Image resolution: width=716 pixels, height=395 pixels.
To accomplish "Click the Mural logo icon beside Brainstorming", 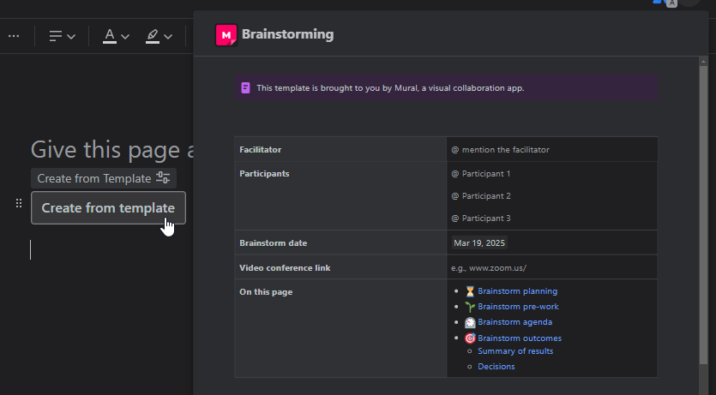I will point(226,35).
